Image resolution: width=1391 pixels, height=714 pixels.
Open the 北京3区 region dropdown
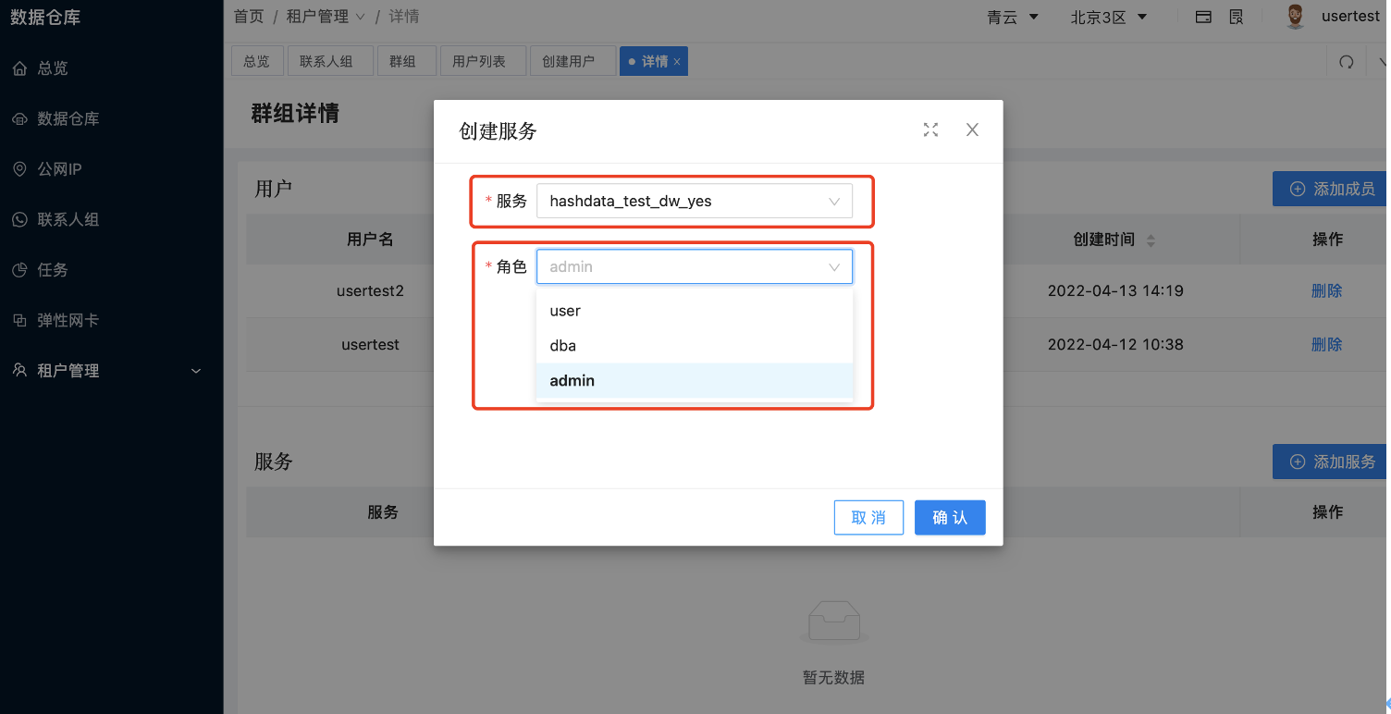pos(1109,16)
